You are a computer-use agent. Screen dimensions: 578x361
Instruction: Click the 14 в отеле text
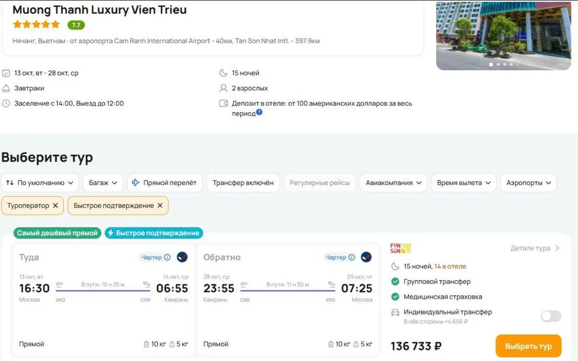click(x=450, y=266)
